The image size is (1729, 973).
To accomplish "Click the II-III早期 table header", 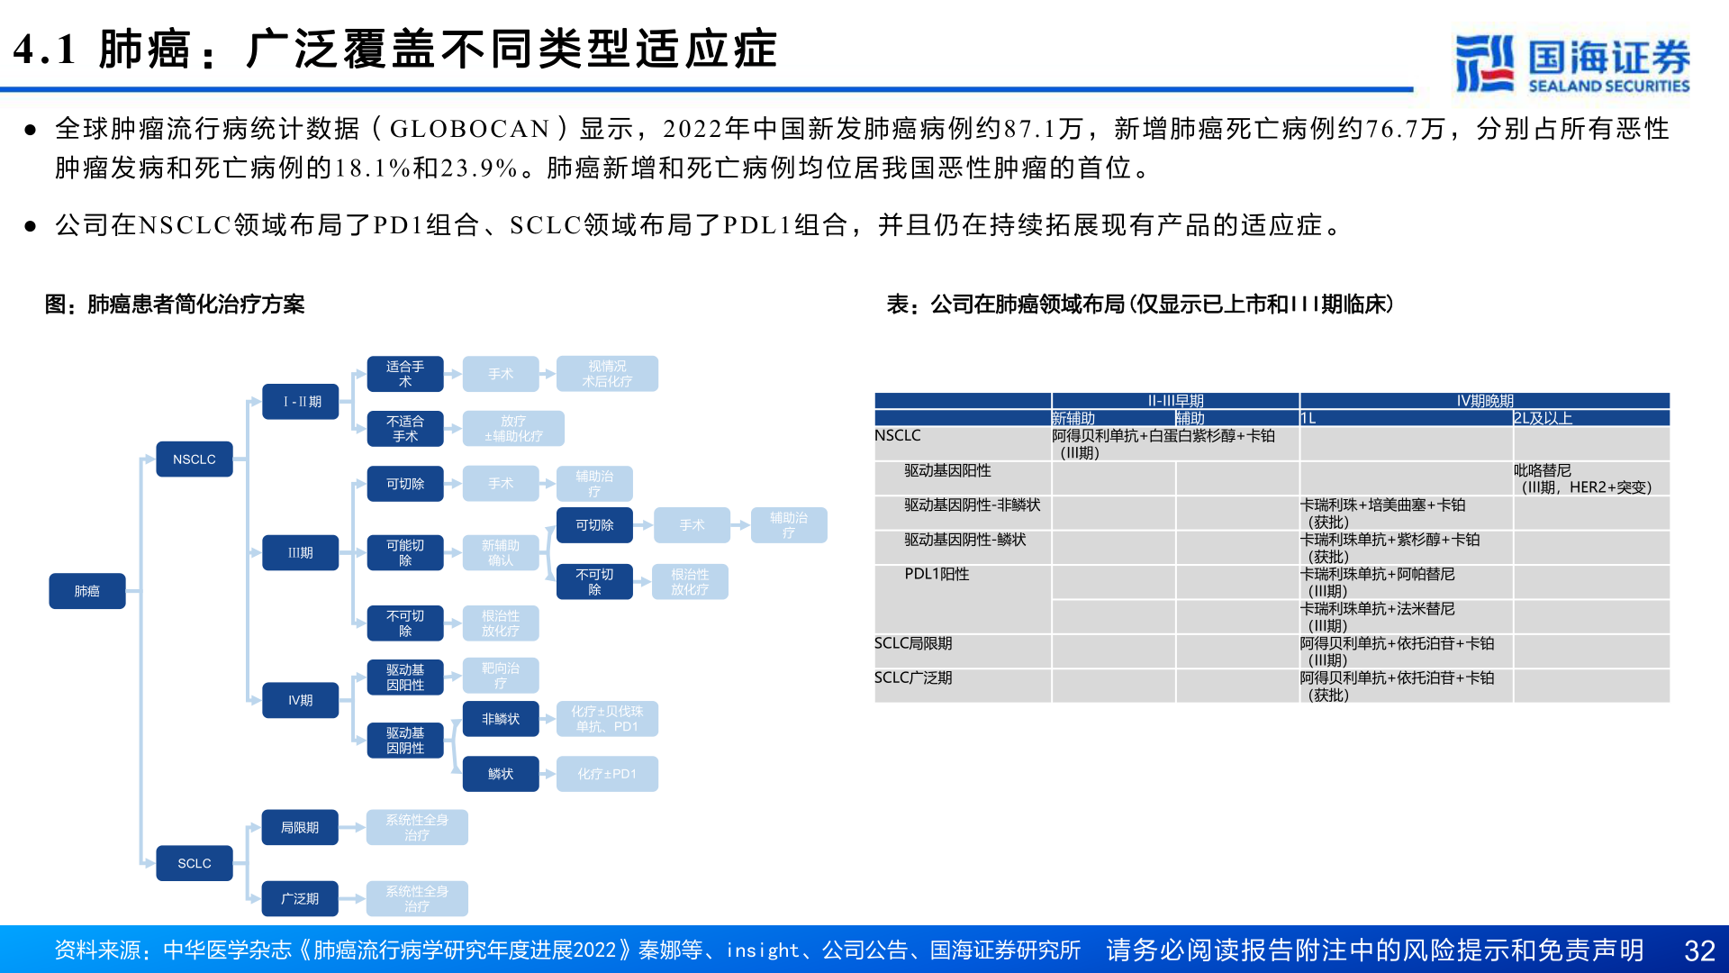I will click(x=1175, y=401).
